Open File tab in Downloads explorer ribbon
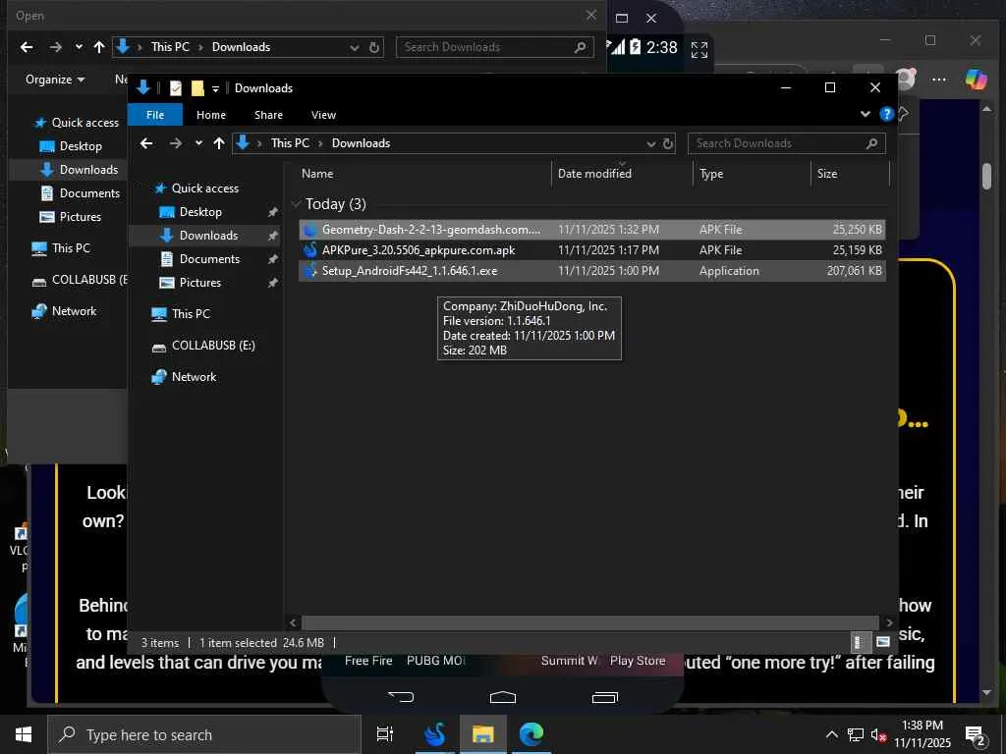This screenshot has width=1006, height=754. (x=154, y=115)
